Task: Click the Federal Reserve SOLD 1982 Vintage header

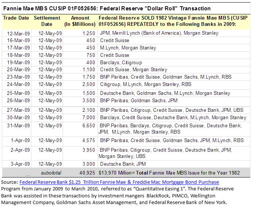Action: [x=173, y=21]
